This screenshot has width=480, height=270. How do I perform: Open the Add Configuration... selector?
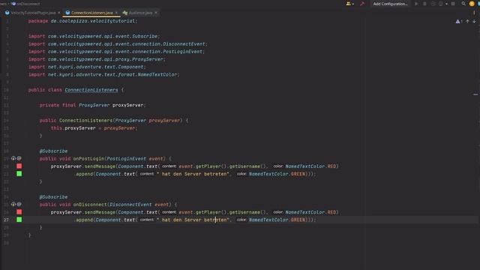[x=390, y=4]
